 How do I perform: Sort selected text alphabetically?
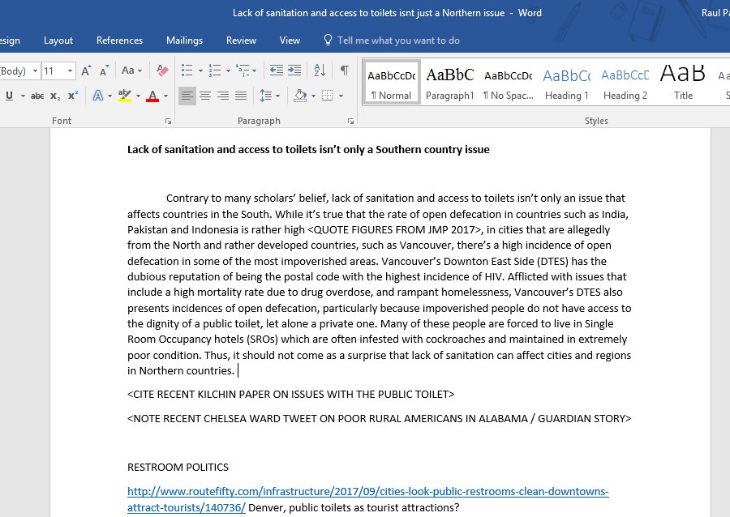[x=320, y=70]
